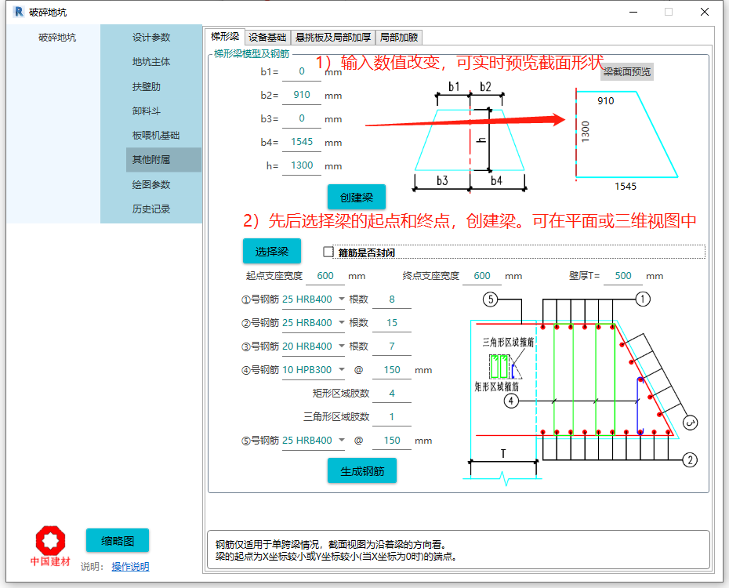Click the b2 value input field
The image size is (729, 588).
click(301, 95)
